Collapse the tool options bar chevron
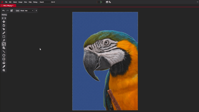 click(36, 11)
